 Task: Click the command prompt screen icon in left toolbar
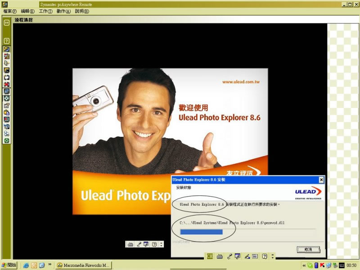(6, 70)
